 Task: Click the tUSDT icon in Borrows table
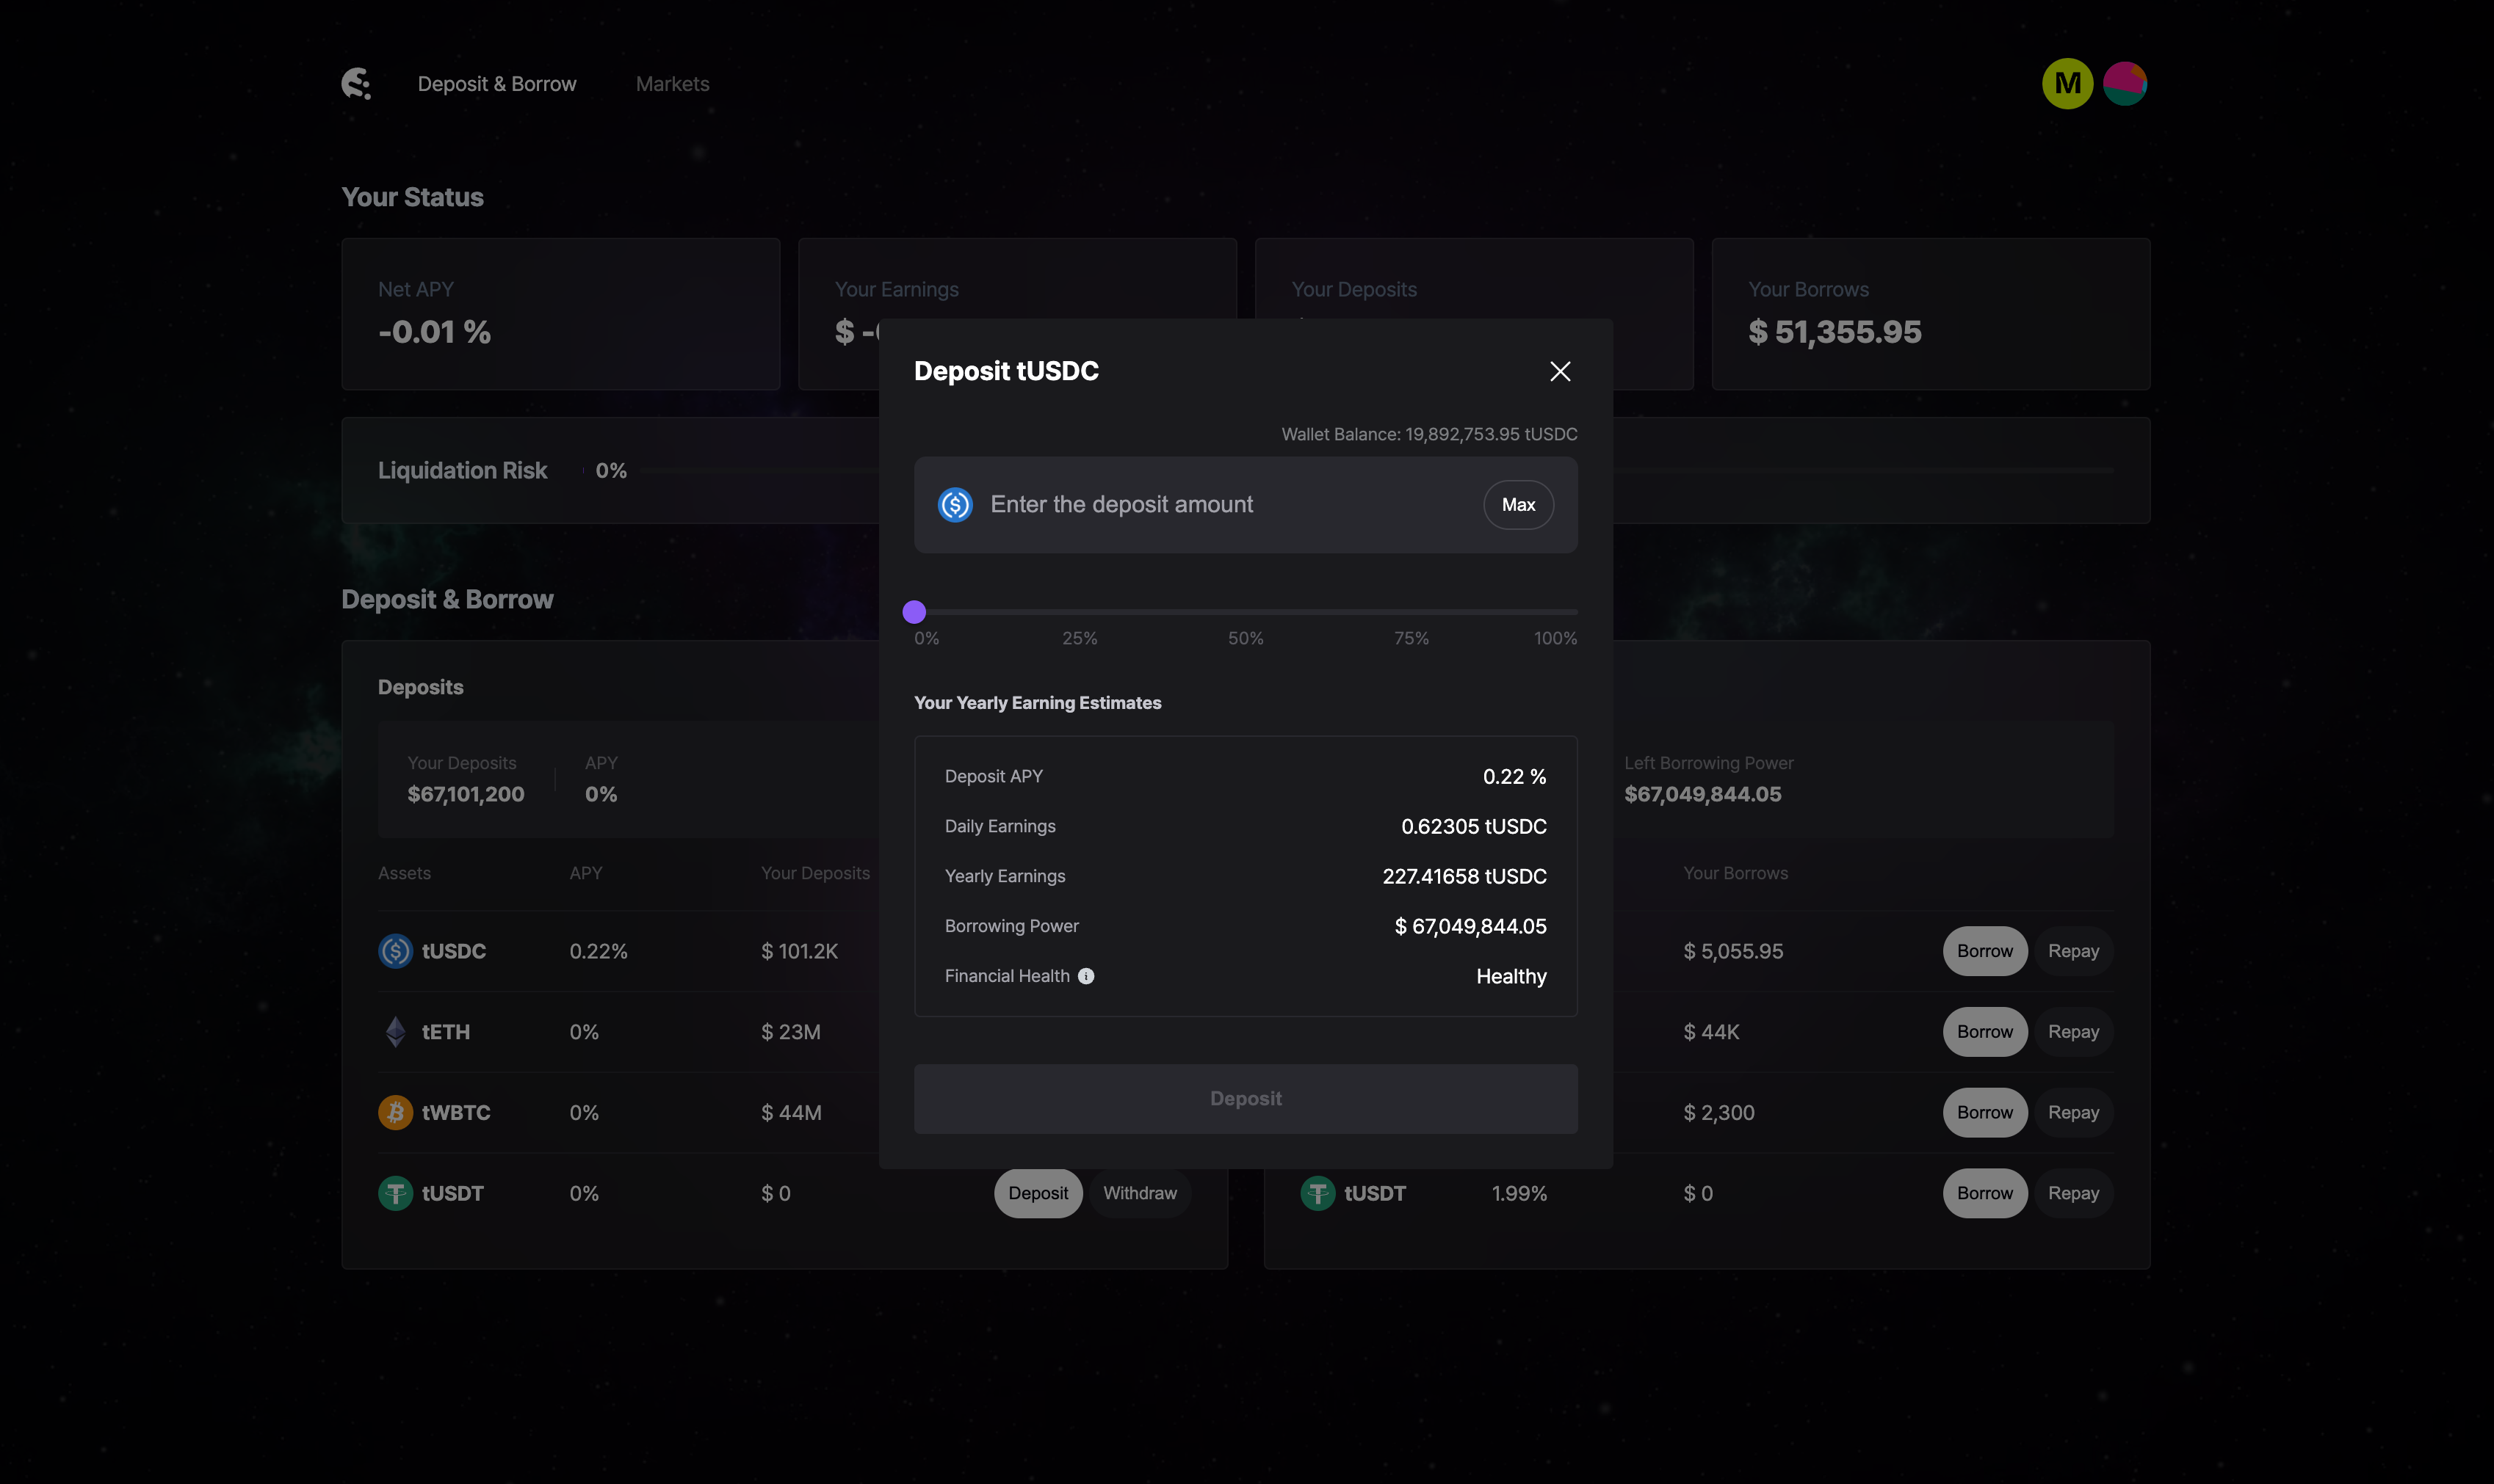[1318, 1193]
